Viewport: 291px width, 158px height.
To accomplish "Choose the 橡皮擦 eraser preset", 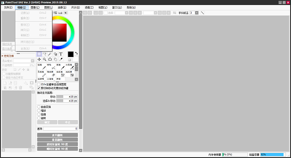I will 51,74.
